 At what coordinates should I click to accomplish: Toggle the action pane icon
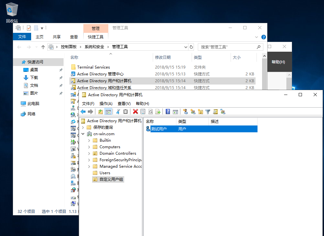[175, 112]
